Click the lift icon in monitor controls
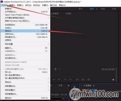 (x=77, y=80)
